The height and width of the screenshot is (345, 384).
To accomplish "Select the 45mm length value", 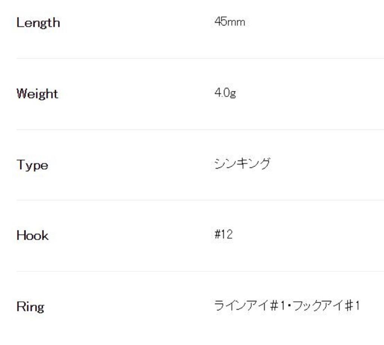I will point(229,22).
